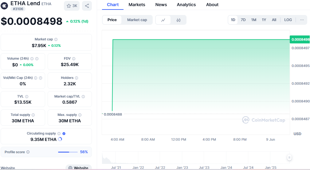The height and width of the screenshot is (170, 310).
Task: Click first info icon beside Volume (24h)
Action: click(x=32, y=59)
